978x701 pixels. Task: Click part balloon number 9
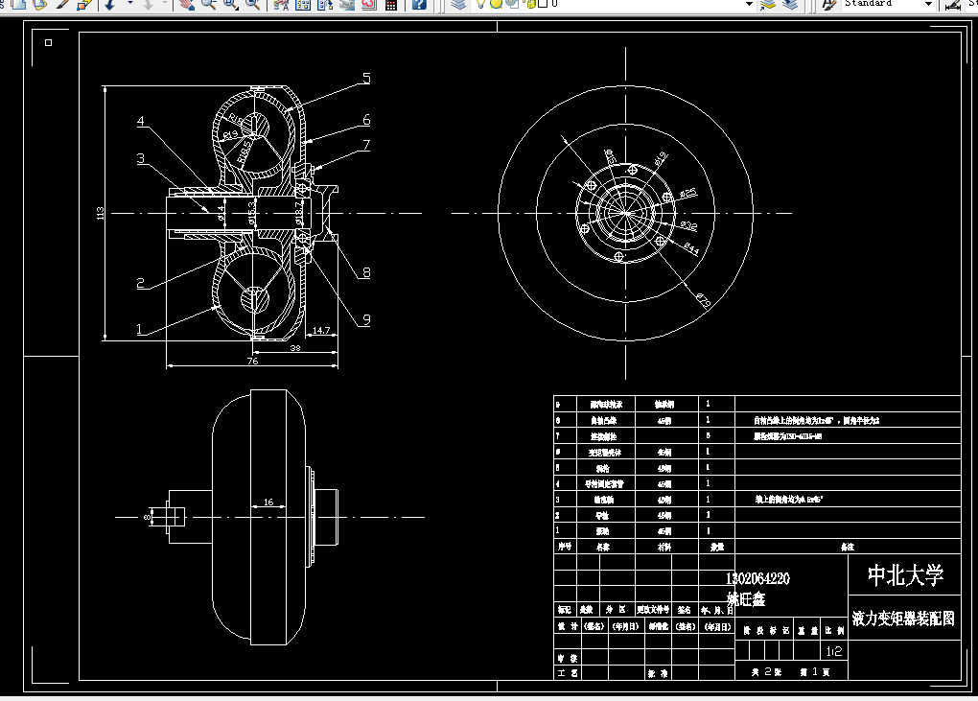[x=366, y=320]
